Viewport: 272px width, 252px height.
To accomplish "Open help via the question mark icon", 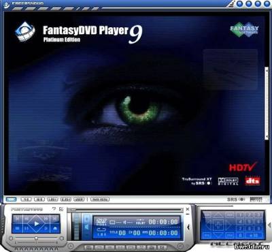I will [x=54, y=209].
